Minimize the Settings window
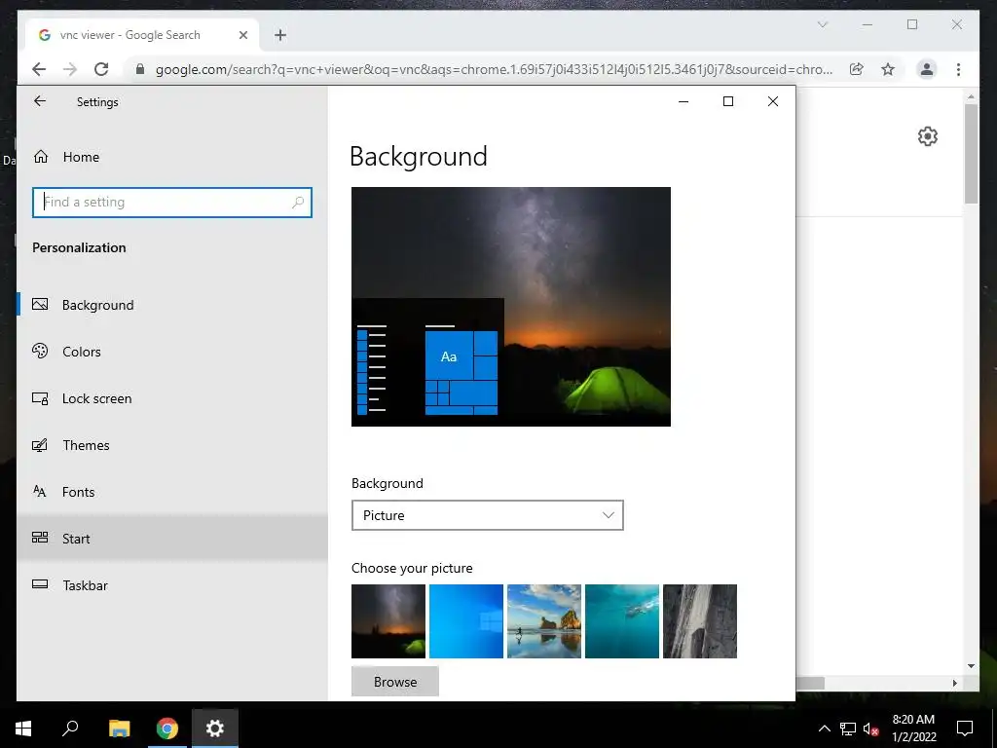This screenshot has height=748, width=997. pos(683,101)
